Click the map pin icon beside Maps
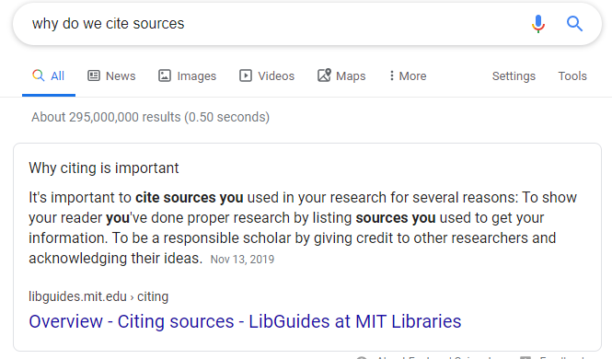 (x=324, y=75)
